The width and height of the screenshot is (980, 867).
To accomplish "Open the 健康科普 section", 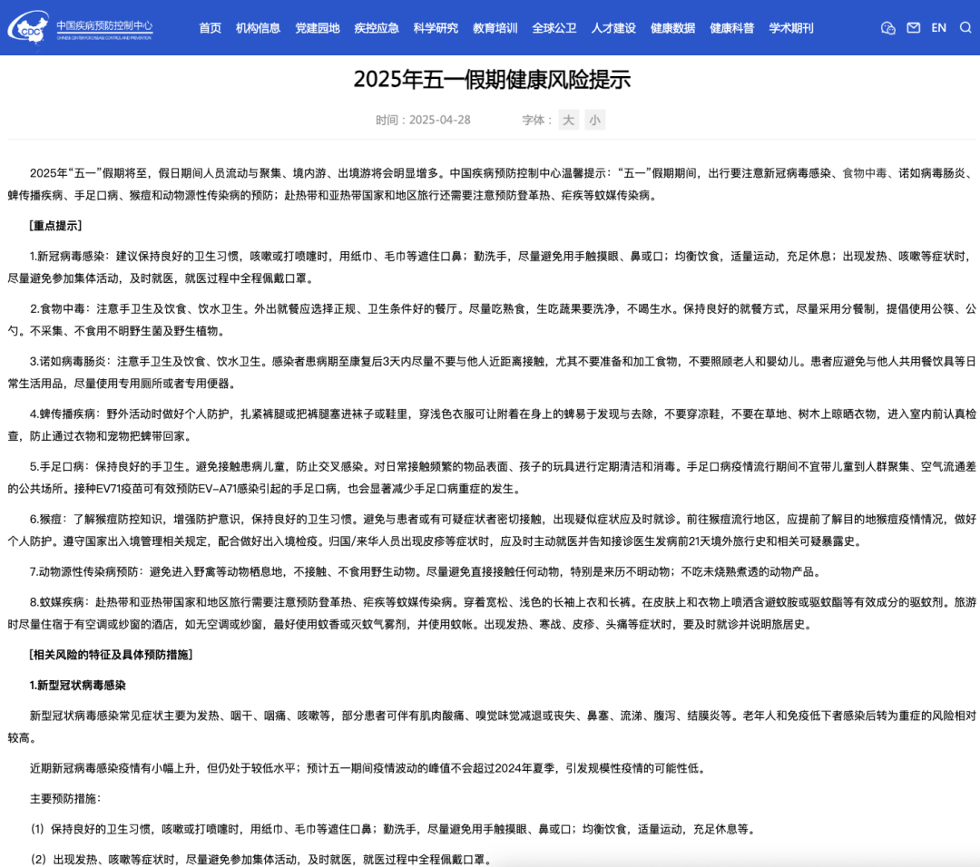I will 732,28.
